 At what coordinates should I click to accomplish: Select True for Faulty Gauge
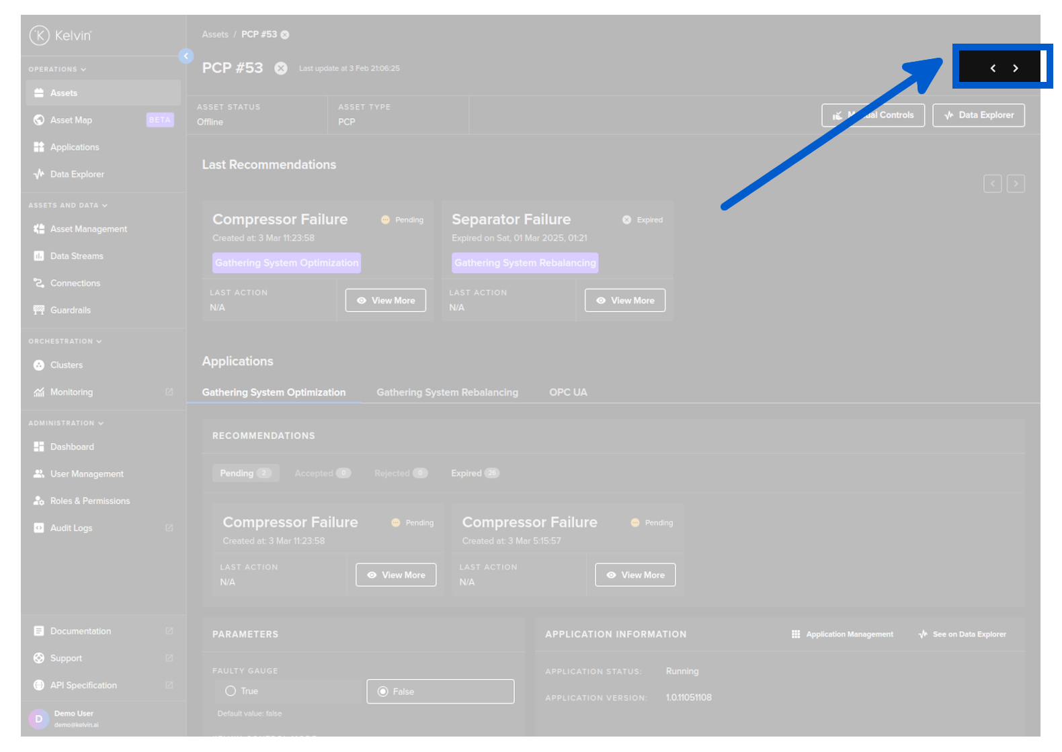(x=231, y=691)
